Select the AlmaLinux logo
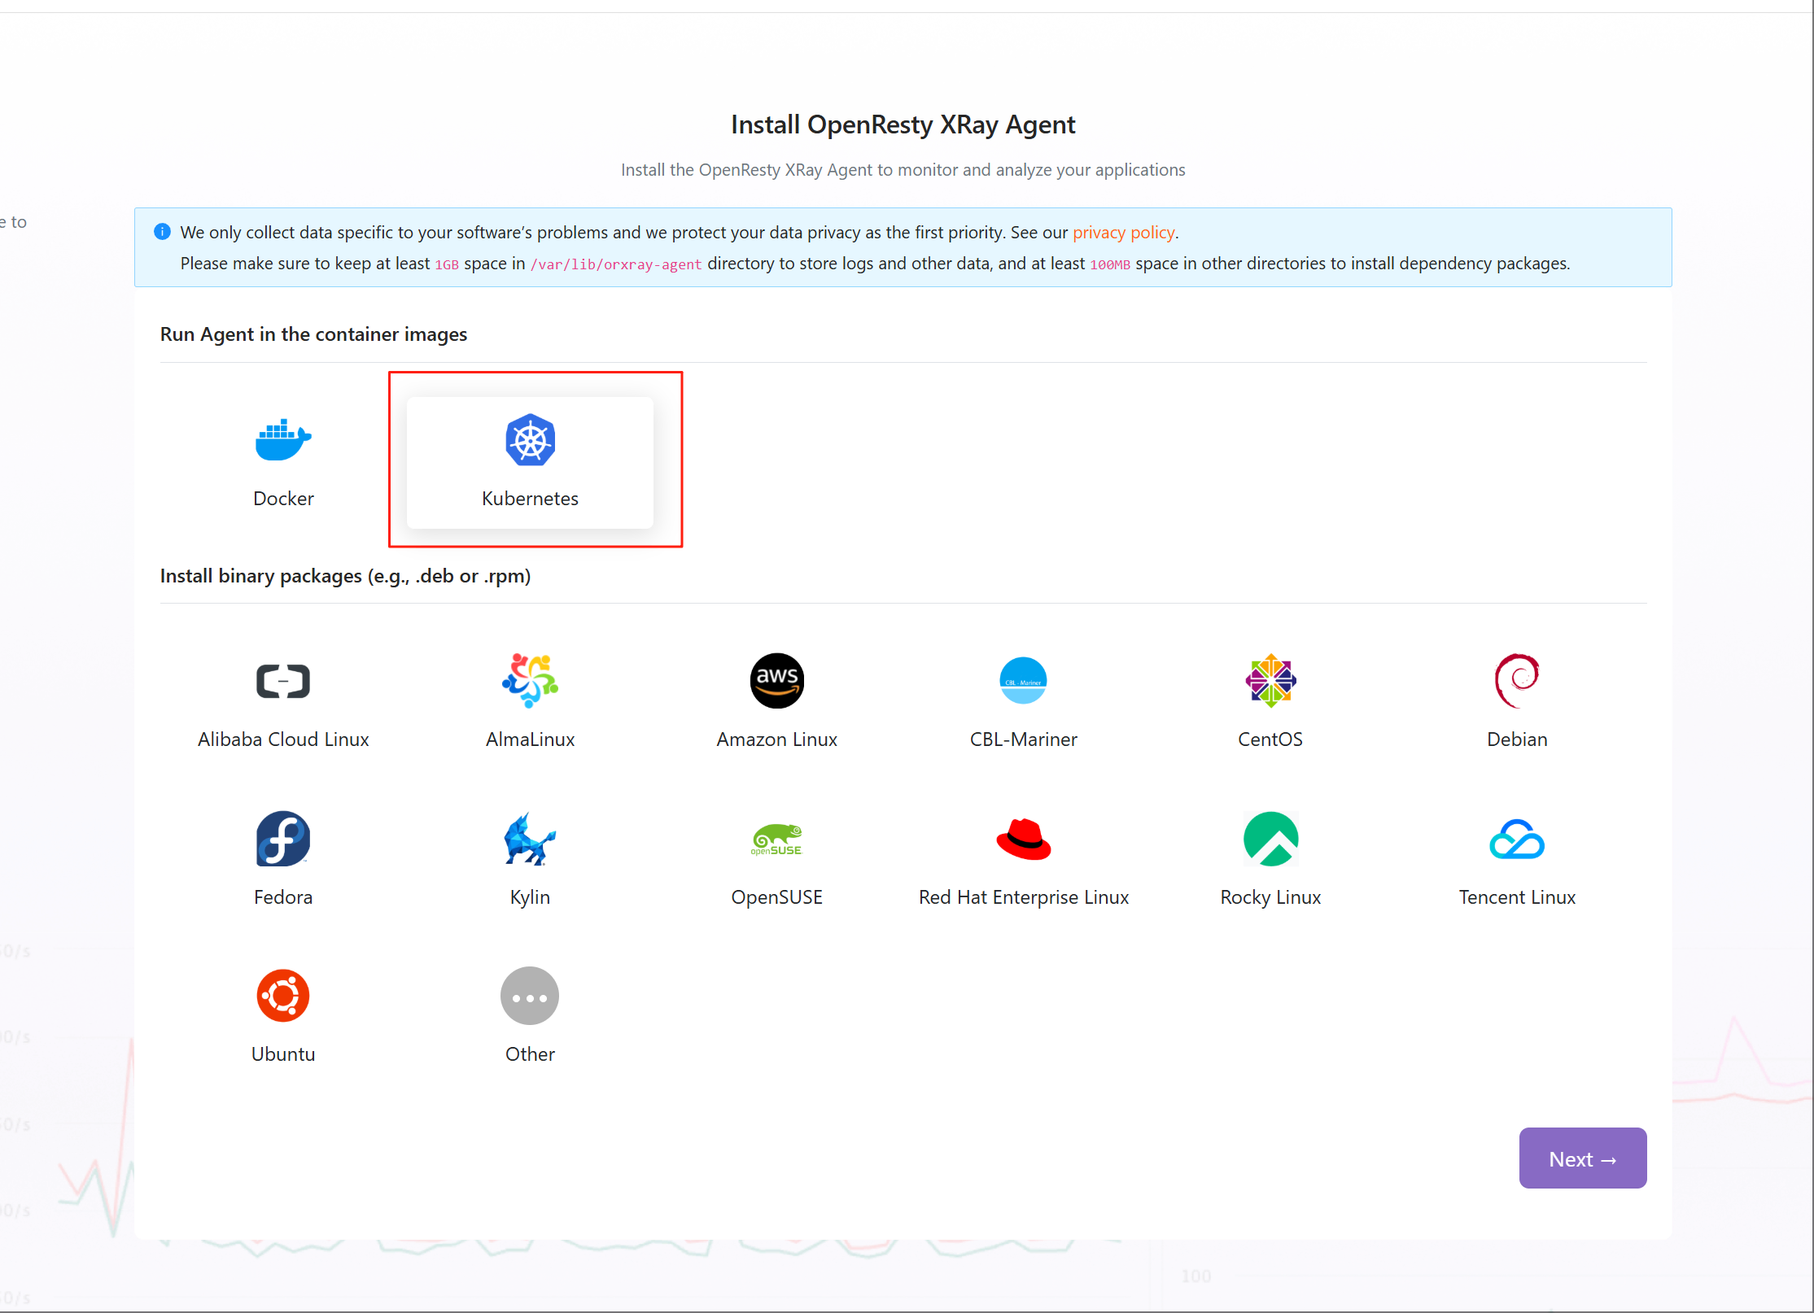The width and height of the screenshot is (1814, 1313). [x=530, y=680]
